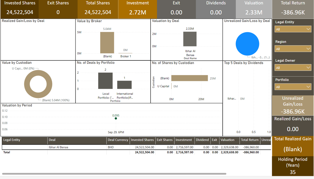Select the International Portfolio bar
The image size is (314, 179).
(124, 85)
